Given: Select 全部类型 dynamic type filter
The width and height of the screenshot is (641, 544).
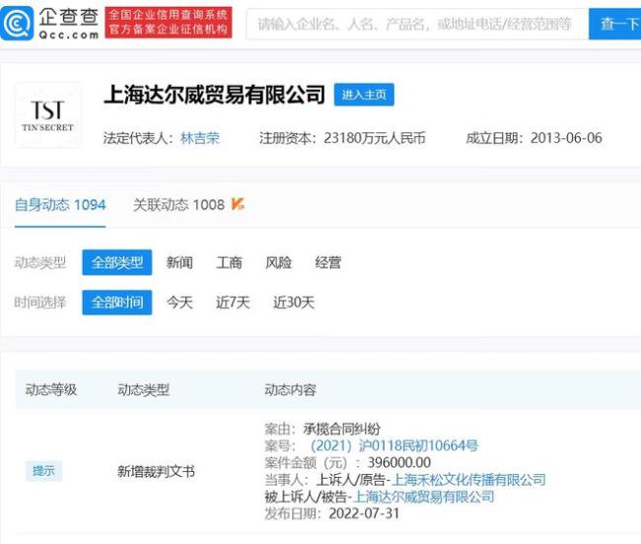Looking at the screenshot, I should click(x=116, y=263).
